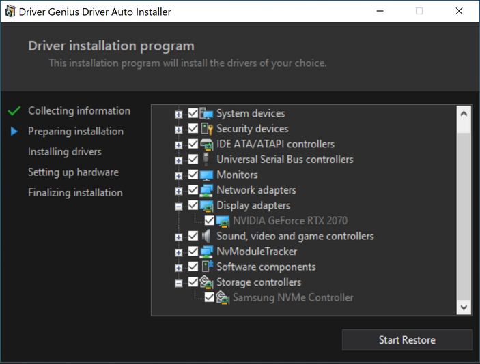480x364 pixels.
Task: Uncheck the Universal Serial Bus controllers checkbox
Action: click(193, 159)
